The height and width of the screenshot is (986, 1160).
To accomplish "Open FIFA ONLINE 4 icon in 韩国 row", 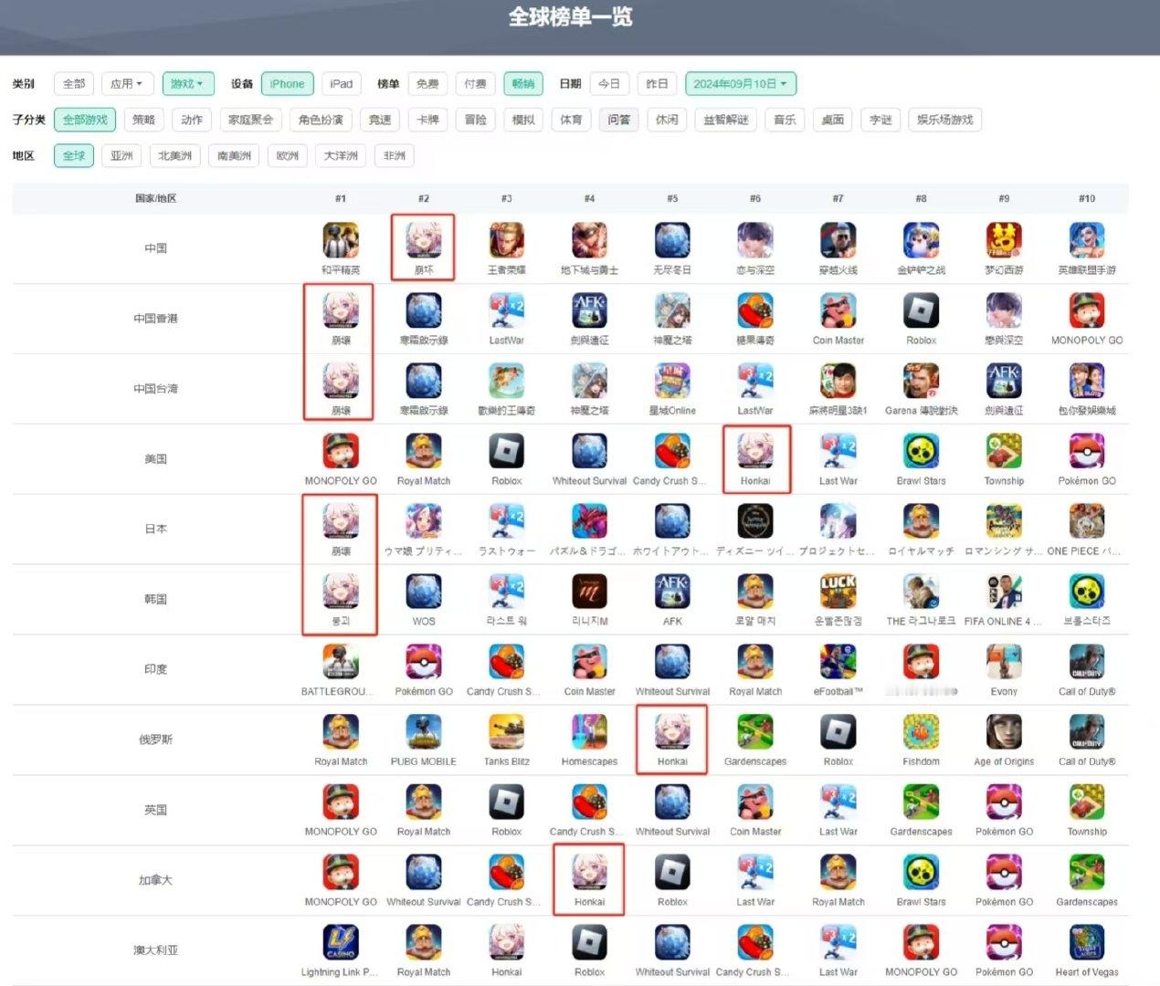I will click(1004, 593).
